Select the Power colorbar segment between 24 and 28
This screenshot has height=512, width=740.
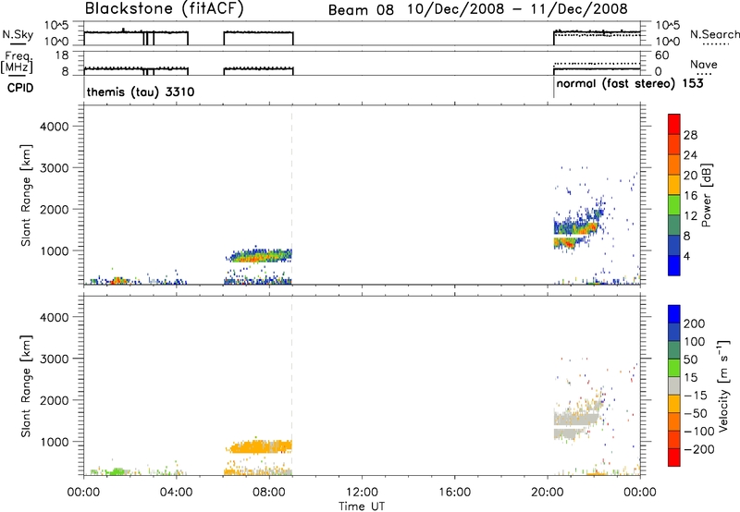[674, 144]
